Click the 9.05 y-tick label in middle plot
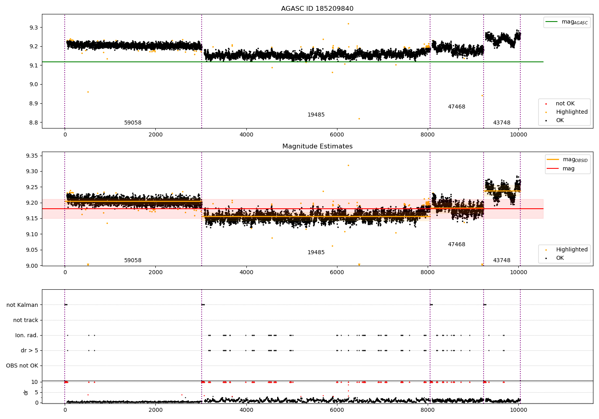The image size is (599, 419). click(32, 250)
